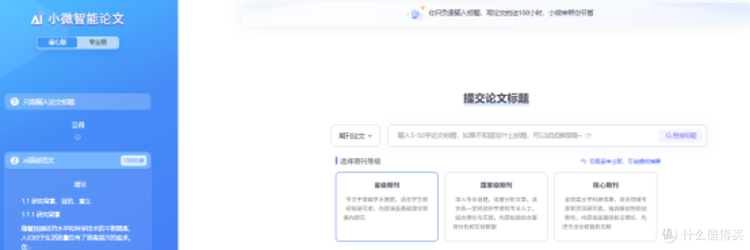Switch to the 专业版 mode tab
Image resolution: width=750 pixels, height=250 pixels.
point(98,42)
